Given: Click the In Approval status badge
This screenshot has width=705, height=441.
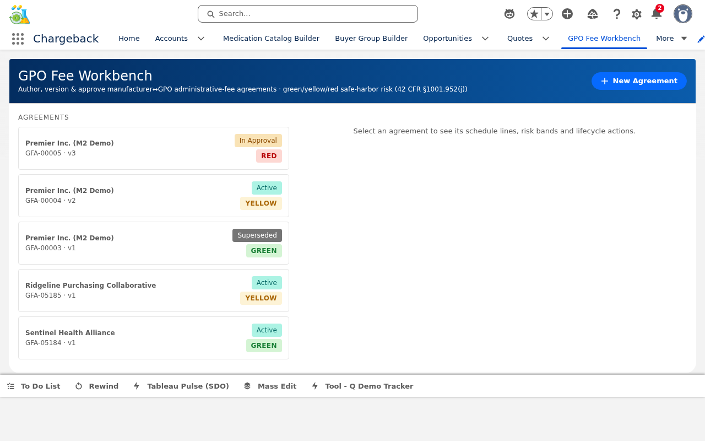Looking at the screenshot, I should pos(258,141).
